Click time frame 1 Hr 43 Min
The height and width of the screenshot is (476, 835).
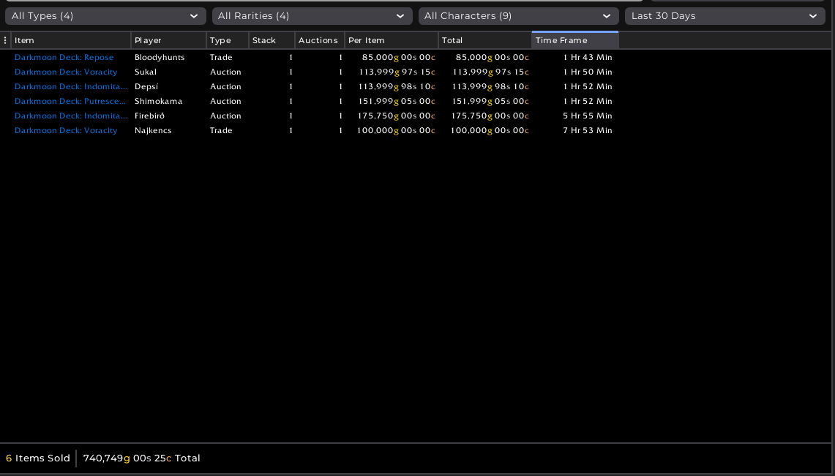[x=588, y=58]
